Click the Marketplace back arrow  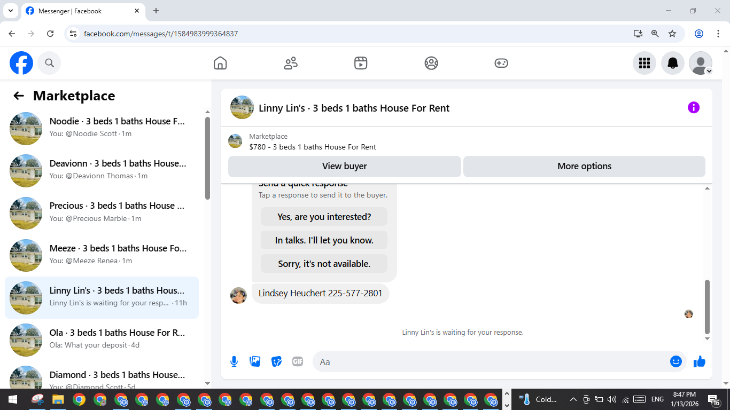(x=19, y=96)
